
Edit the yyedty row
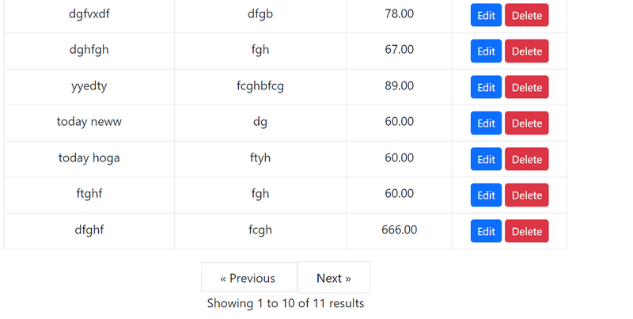pos(486,87)
